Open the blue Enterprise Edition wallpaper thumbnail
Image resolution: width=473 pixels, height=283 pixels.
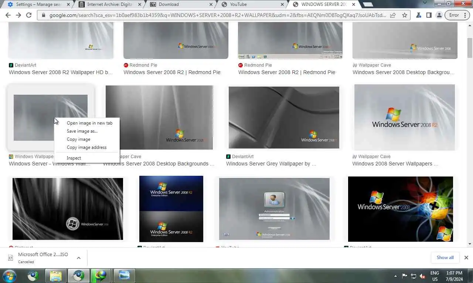coord(171,209)
